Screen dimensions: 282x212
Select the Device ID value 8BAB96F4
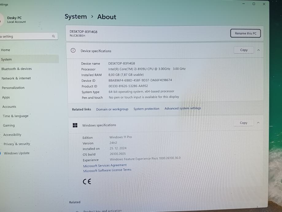pos(140,80)
